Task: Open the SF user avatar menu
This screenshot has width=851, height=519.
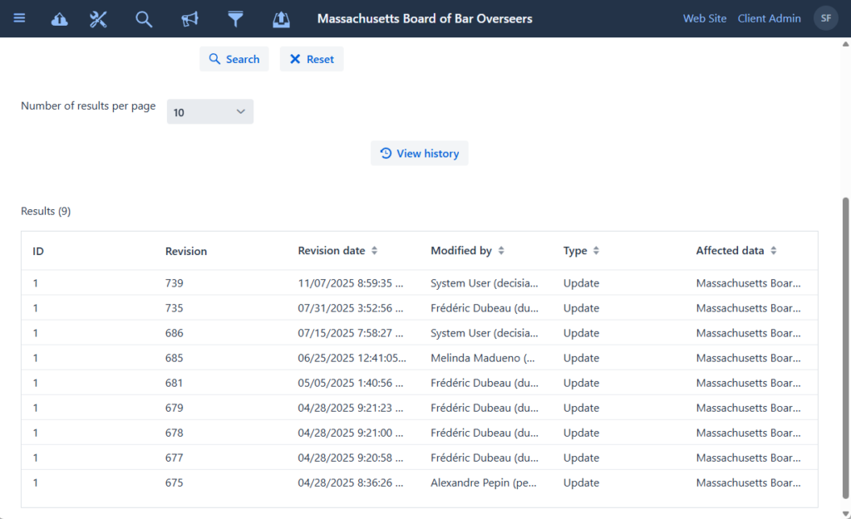Action: coord(825,18)
